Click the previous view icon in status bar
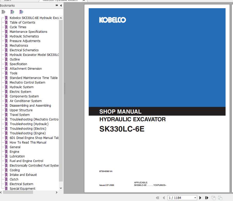The image size is (233, 201). click(213, 198)
